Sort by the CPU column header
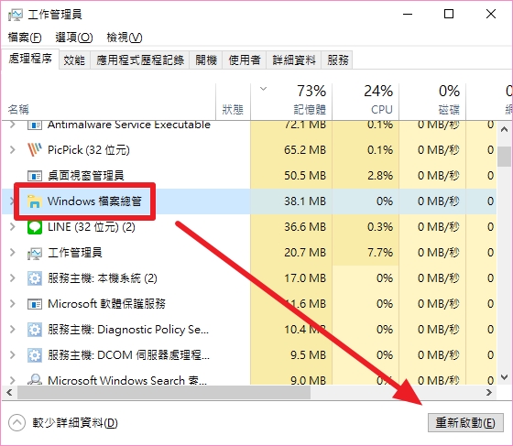Viewport: 513px width, 446px height. (366, 102)
